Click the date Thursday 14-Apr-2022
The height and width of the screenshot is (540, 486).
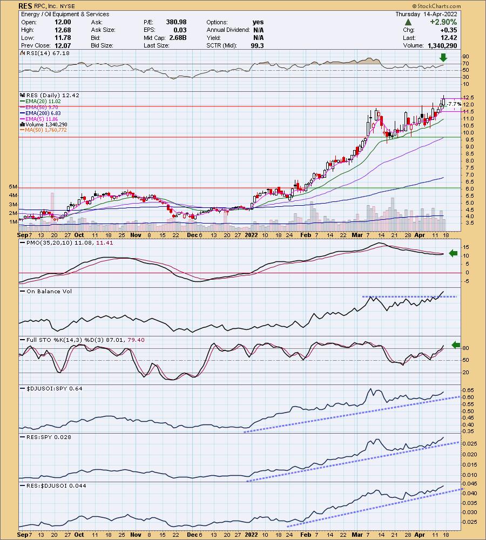pyautogui.click(x=426, y=14)
